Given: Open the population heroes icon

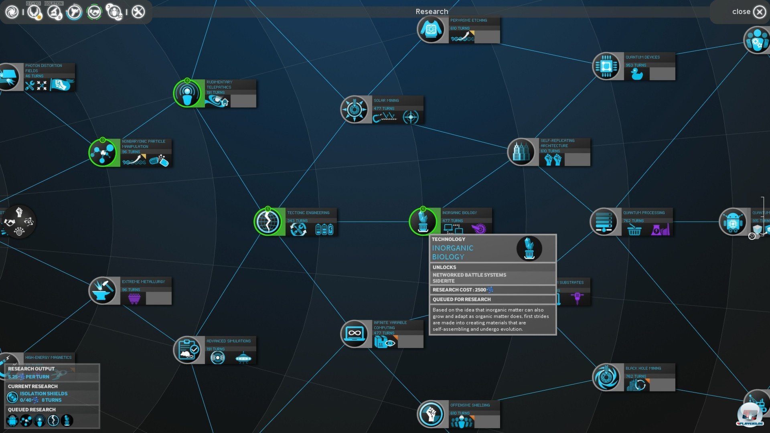Looking at the screenshot, I should (115, 12).
